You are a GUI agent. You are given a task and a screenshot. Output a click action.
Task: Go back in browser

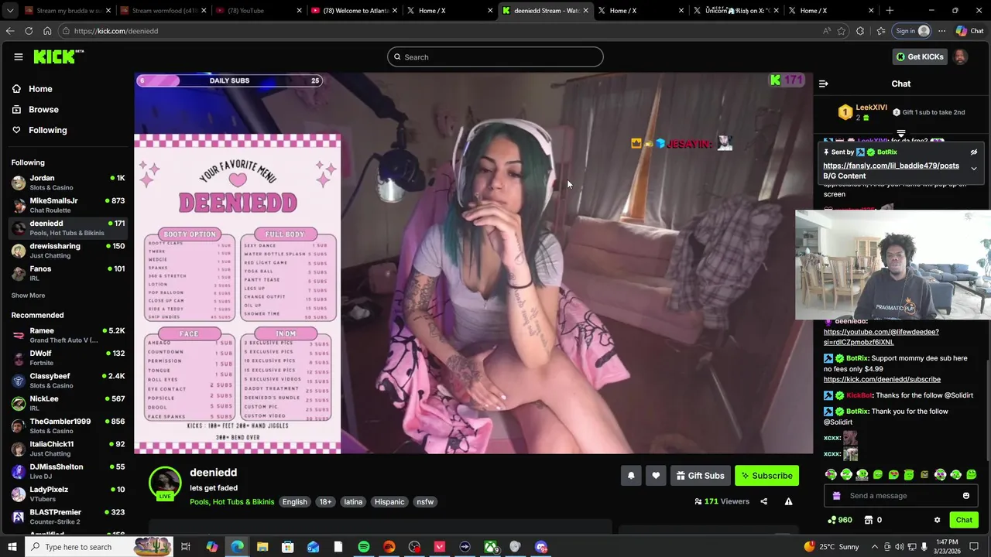pos(10,31)
